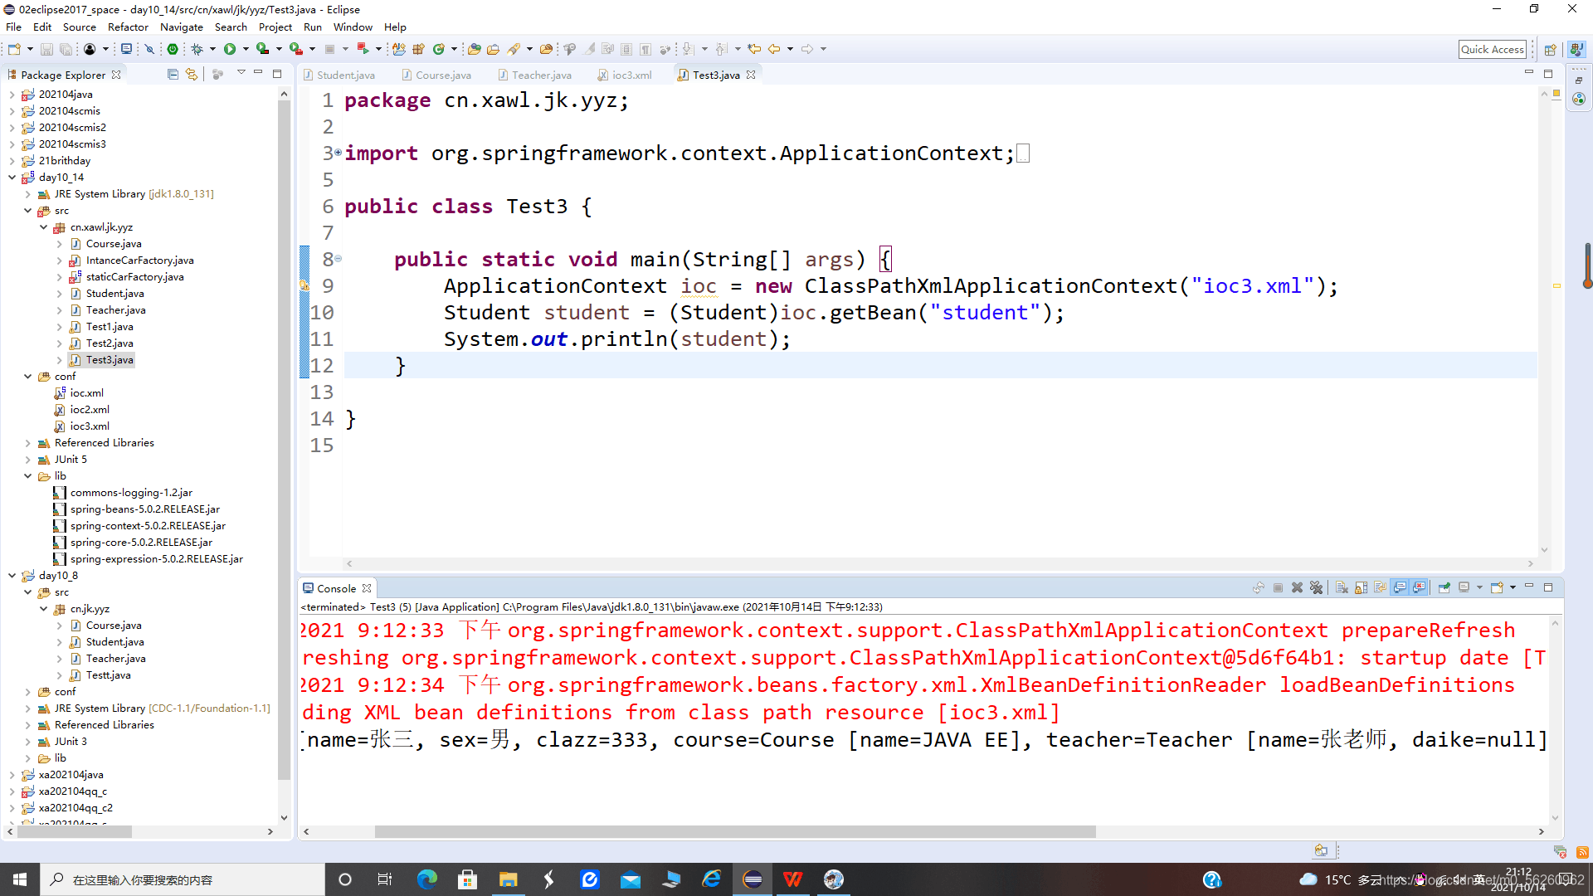Pin the console view
Screen dimensions: 1593x896
[x=1444, y=587]
